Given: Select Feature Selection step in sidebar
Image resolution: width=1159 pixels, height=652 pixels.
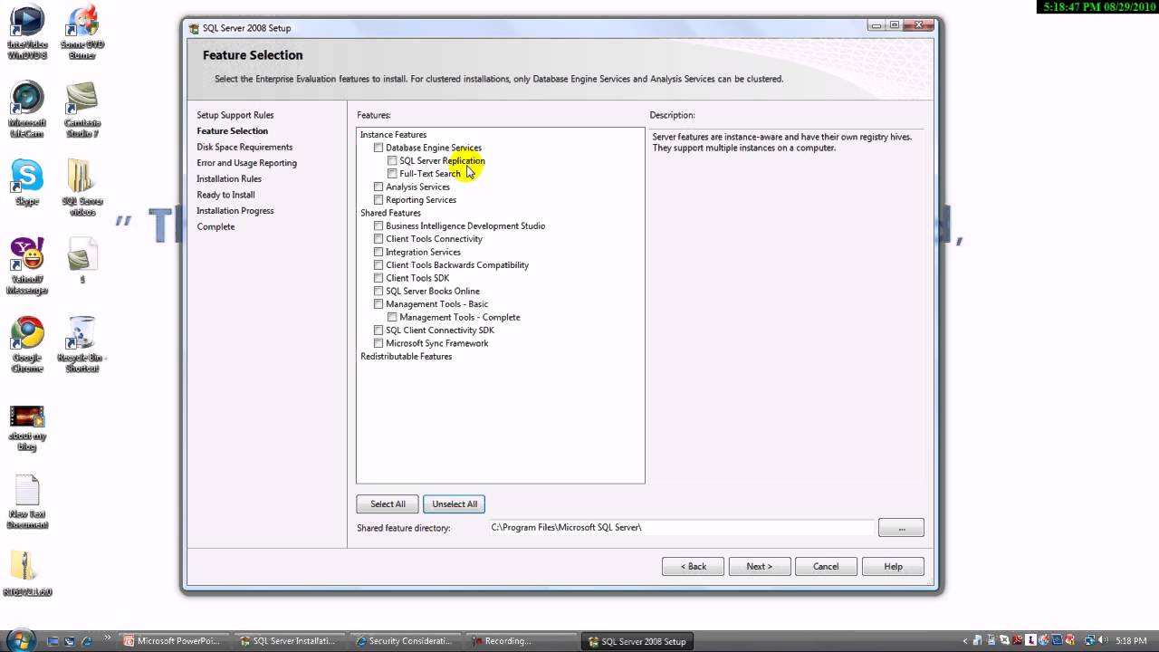Looking at the screenshot, I should 232,131.
